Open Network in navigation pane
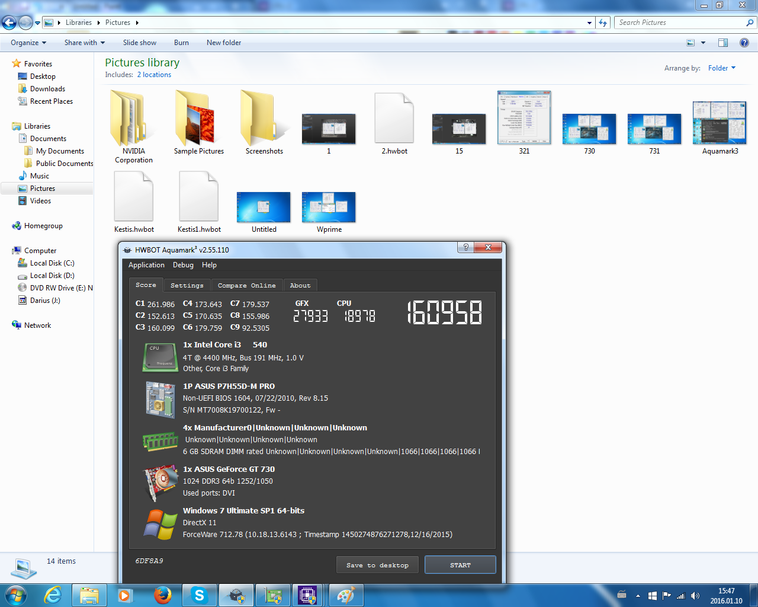 tap(37, 325)
